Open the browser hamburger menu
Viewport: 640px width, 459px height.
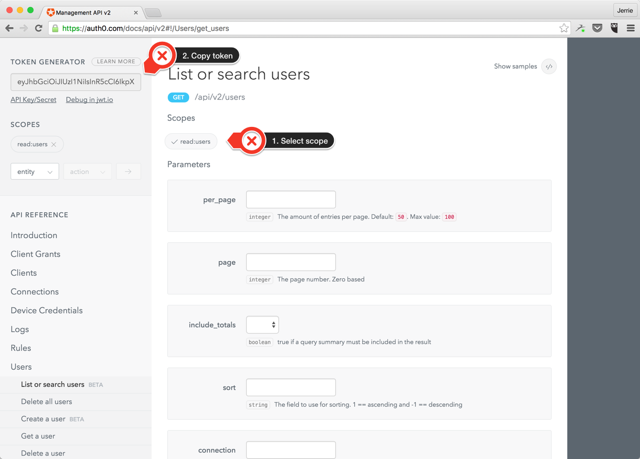pyautogui.click(x=630, y=28)
